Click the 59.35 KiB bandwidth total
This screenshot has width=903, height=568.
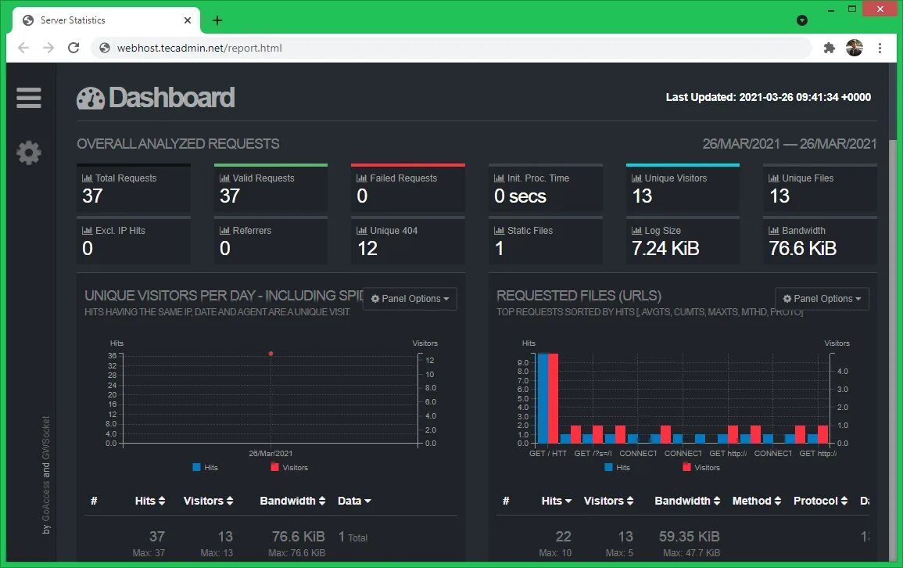[x=690, y=537]
